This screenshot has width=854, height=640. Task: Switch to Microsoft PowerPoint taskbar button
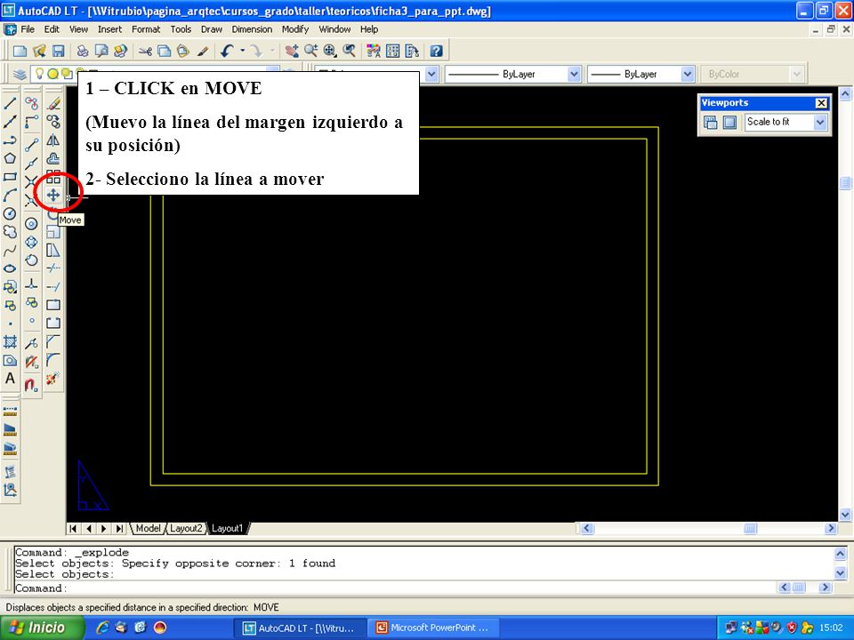pos(433,628)
